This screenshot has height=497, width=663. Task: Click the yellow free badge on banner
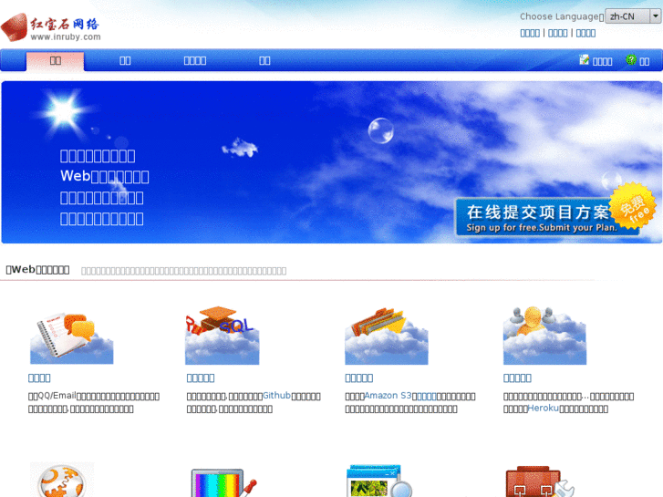[x=633, y=206]
